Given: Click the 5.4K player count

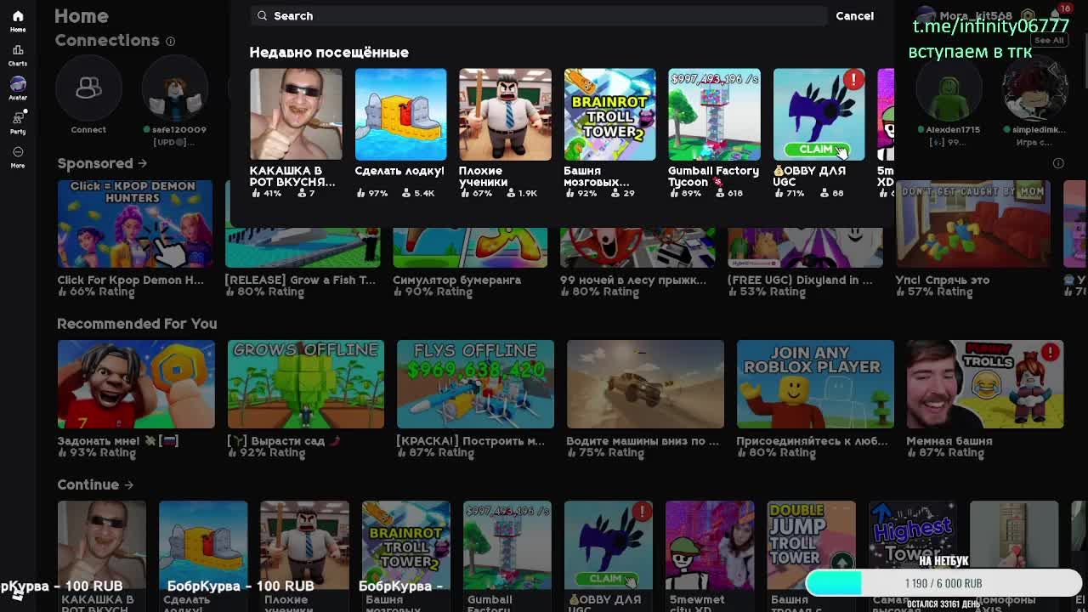Looking at the screenshot, I should coord(417,193).
